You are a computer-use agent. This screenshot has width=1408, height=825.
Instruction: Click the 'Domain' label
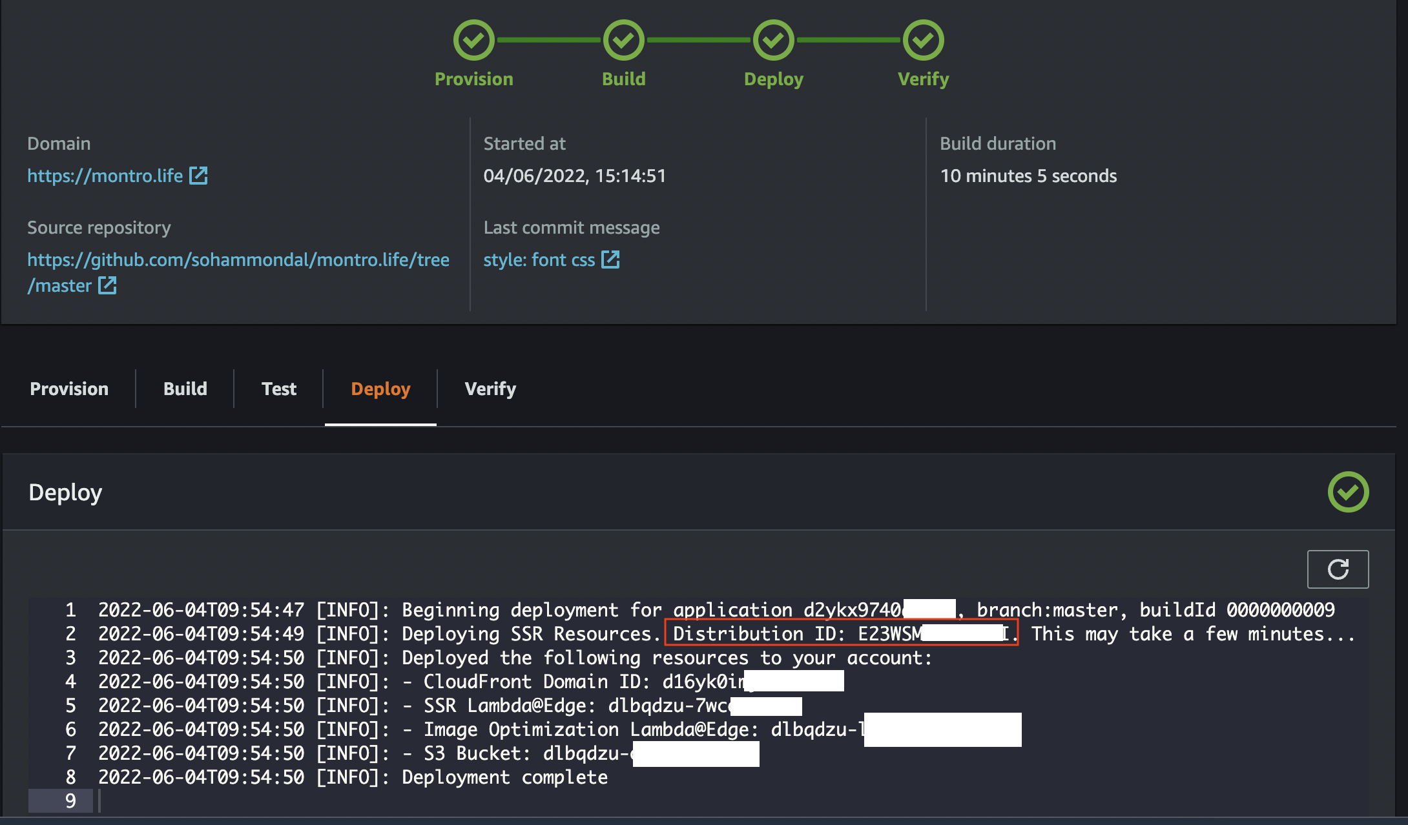pyautogui.click(x=59, y=143)
